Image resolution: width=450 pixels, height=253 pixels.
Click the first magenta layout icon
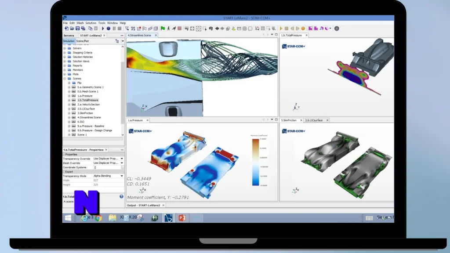point(310,29)
